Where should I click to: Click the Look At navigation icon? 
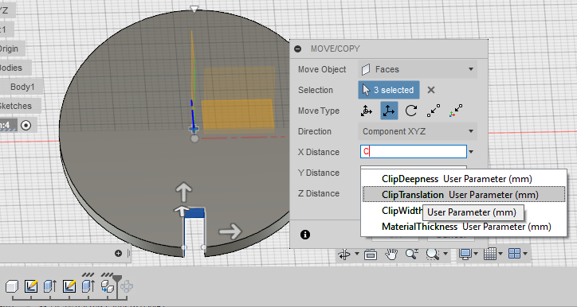[371, 254]
